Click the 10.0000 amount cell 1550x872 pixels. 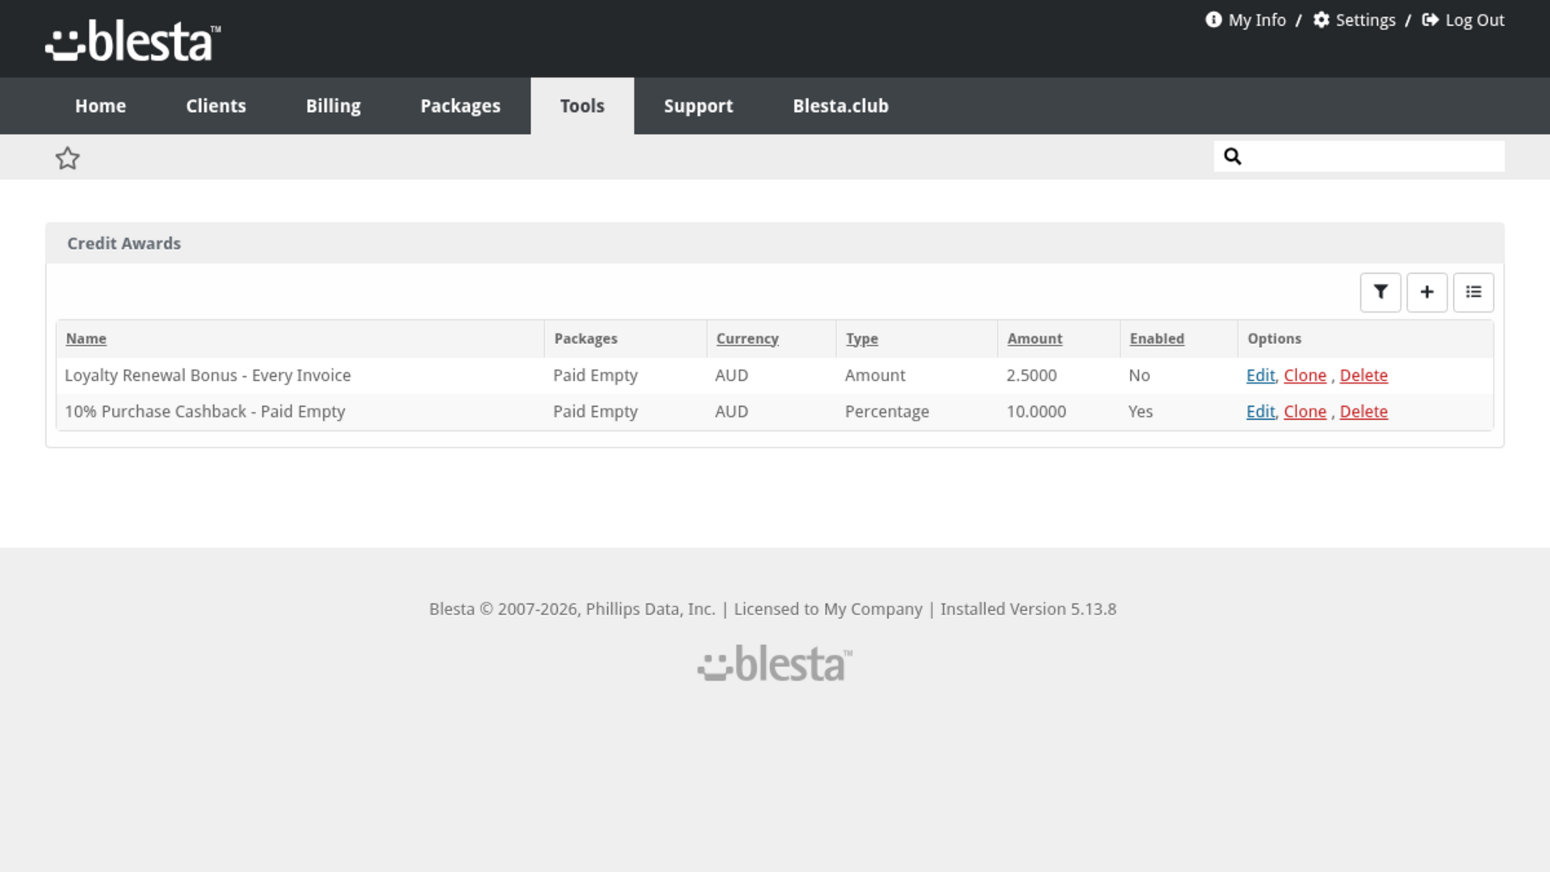click(1037, 412)
